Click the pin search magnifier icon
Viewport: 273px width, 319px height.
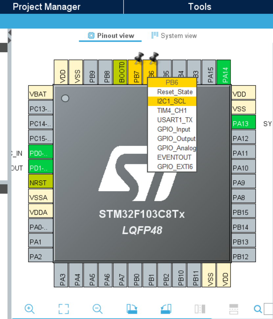(x=258, y=309)
